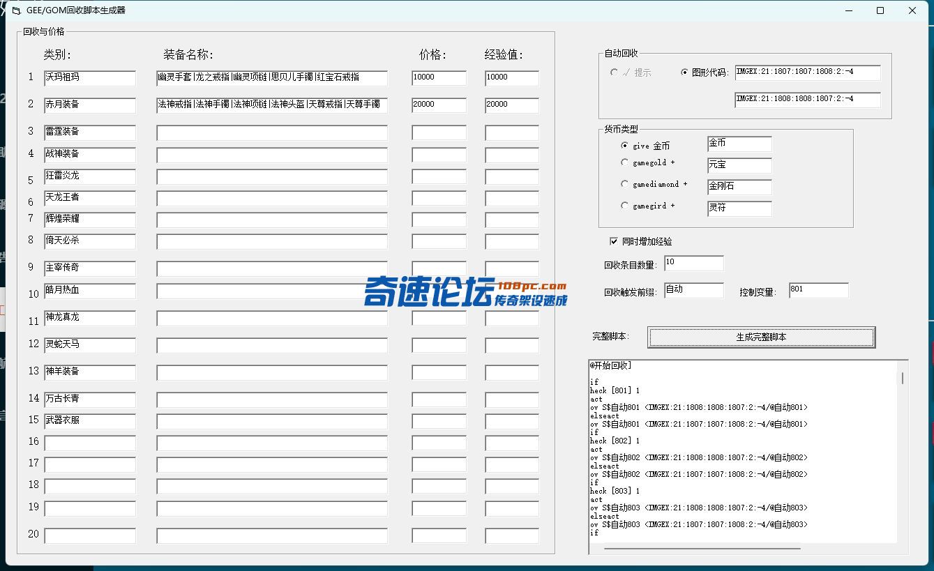Click the 狂雷炎龙 category field
Viewport: 934px width, 571px height.
click(x=90, y=176)
